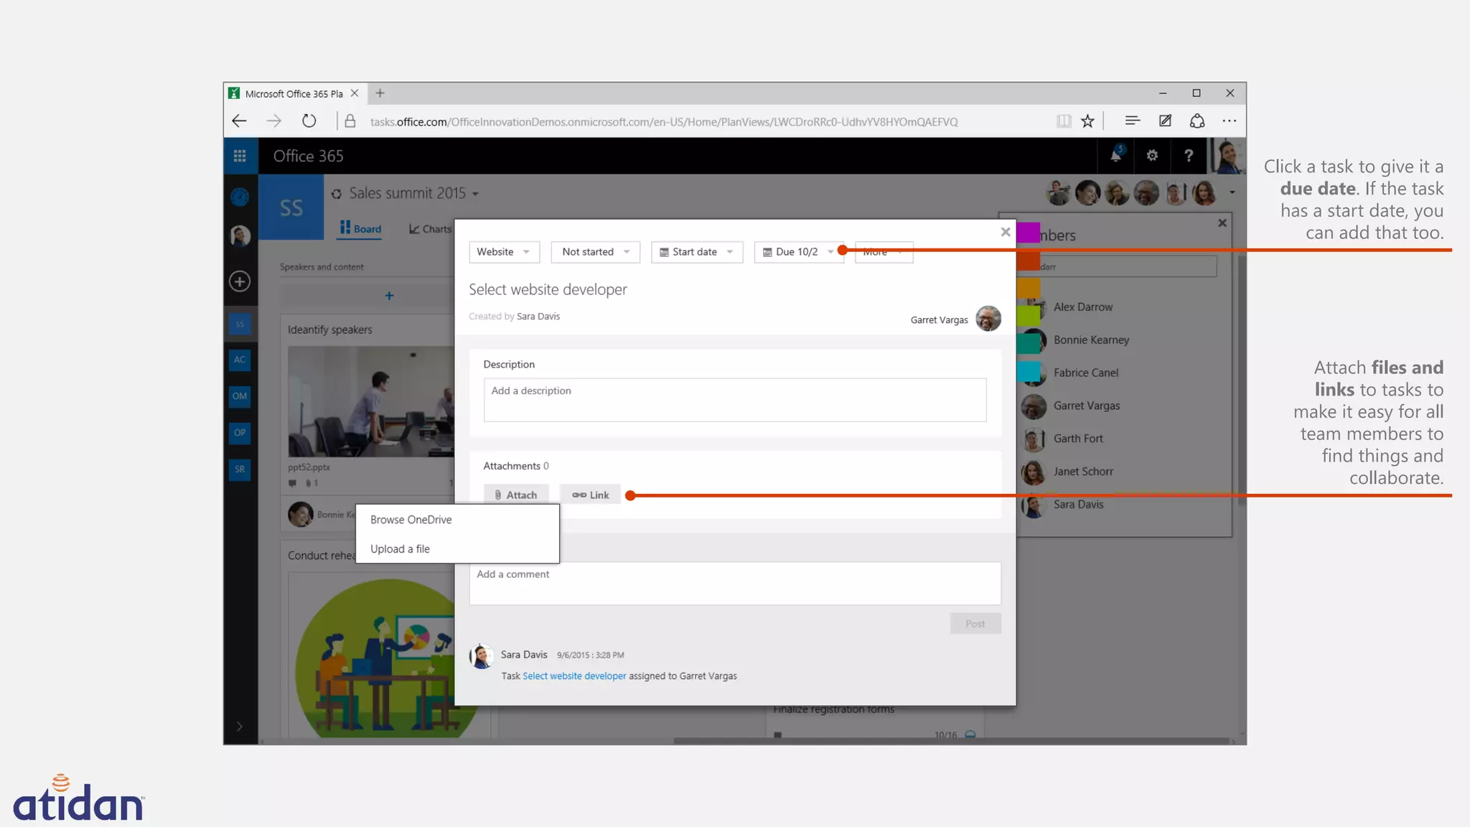The image size is (1470, 827).
Task: Click the Add a description field
Action: click(735, 400)
